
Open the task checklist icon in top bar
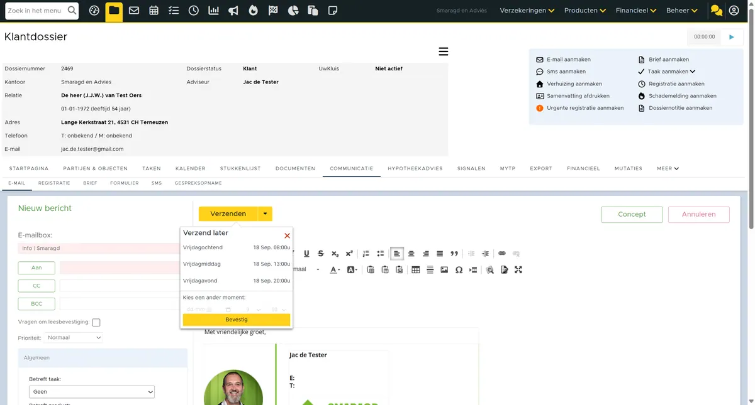tap(174, 11)
